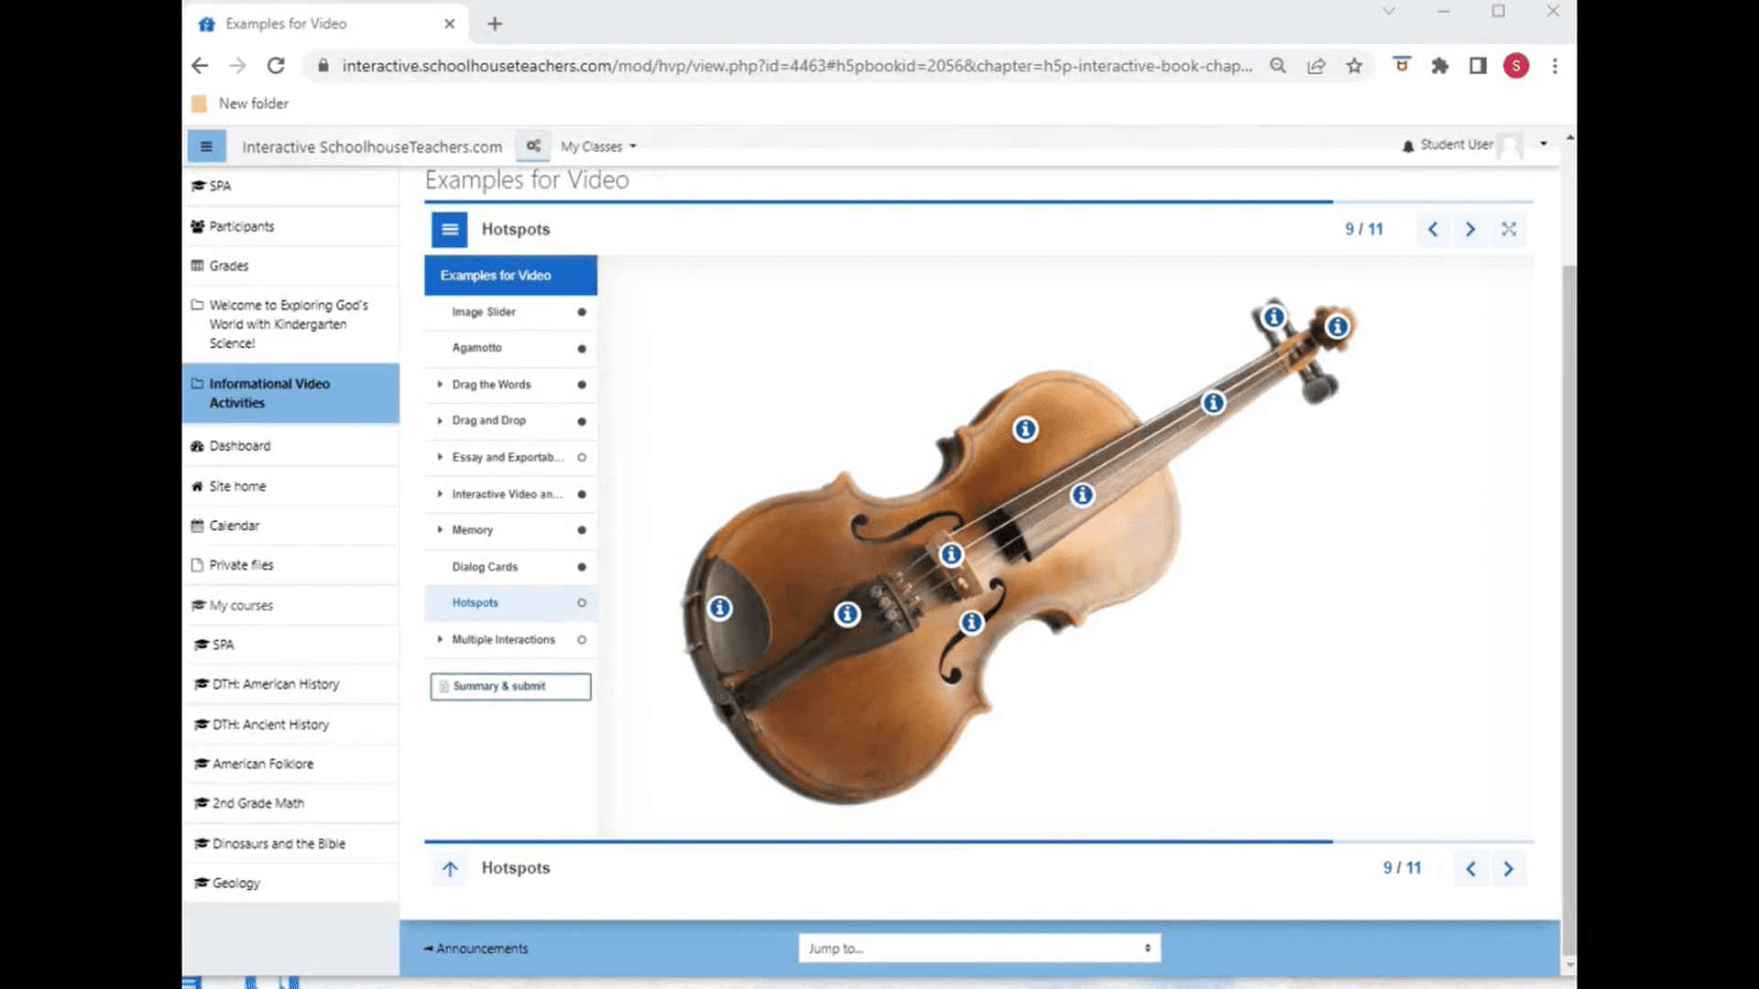Click the hotspot on the violin scroll
Image resolution: width=1759 pixels, height=989 pixels.
(x=1338, y=326)
